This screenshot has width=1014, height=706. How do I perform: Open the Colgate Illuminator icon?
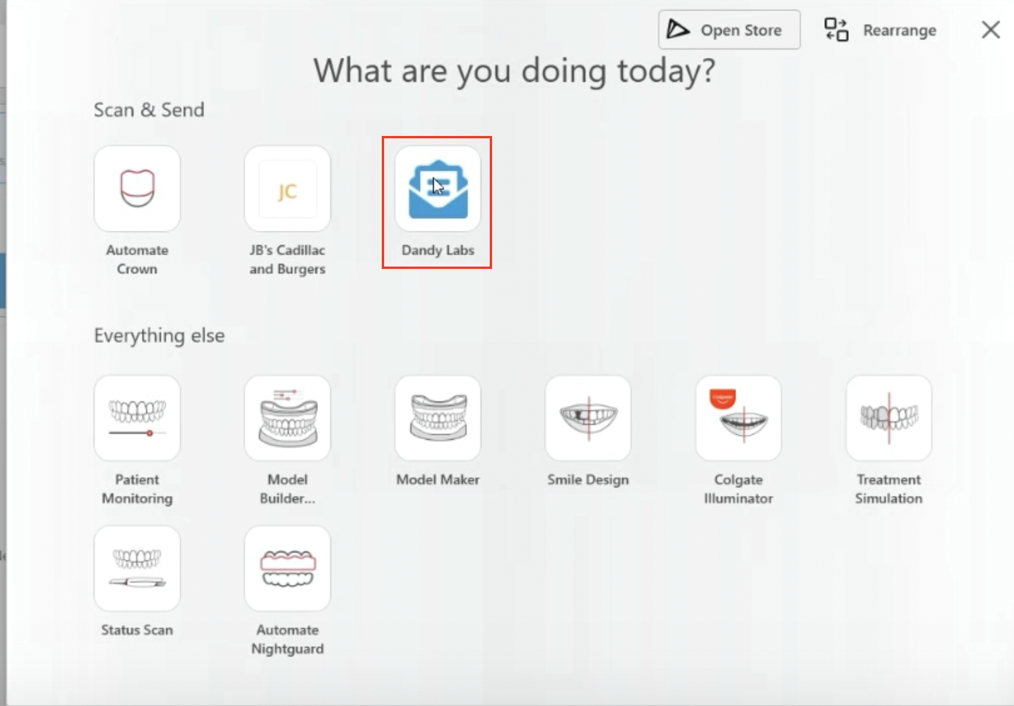pos(738,418)
